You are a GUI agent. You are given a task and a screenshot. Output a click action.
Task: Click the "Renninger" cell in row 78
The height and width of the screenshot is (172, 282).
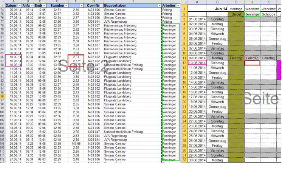pyautogui.click(x=171, y=26)
